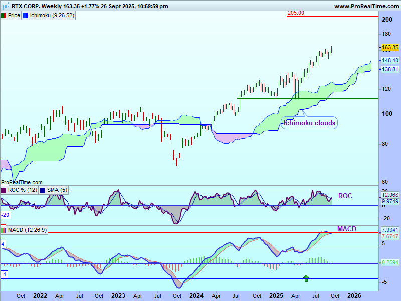Screen dimensions: 401x301
Task: Click the 12.068 ROC value tag
Action: tap(390, 195)
